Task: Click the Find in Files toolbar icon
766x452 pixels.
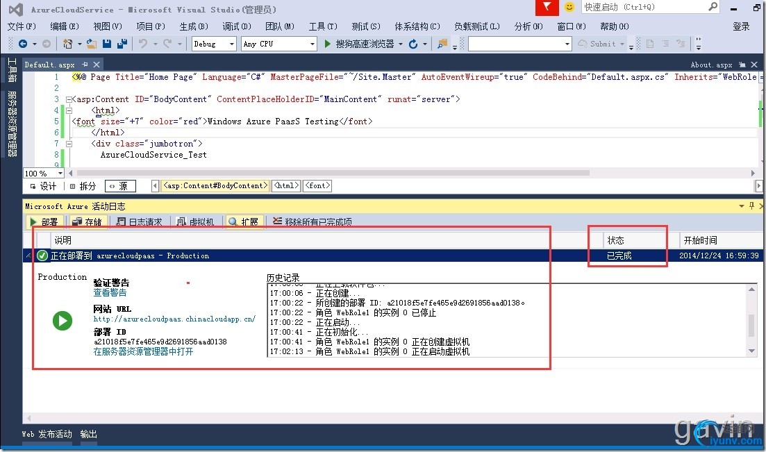Action: click(442, 44)
